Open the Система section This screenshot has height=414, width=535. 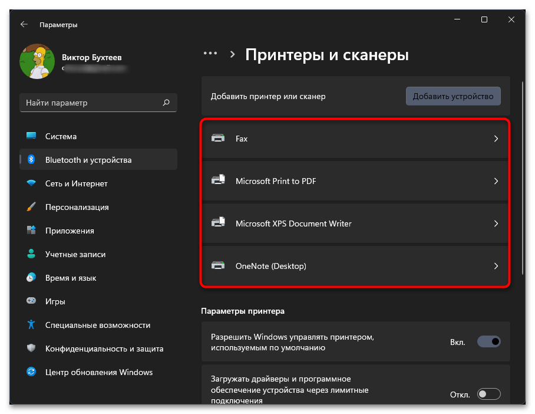click(x=98, y=136)
